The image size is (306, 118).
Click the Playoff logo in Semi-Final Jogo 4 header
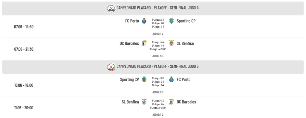(x=111, y=8)
